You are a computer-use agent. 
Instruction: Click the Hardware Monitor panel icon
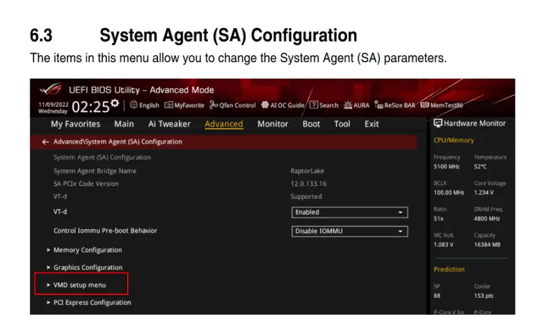438,123
